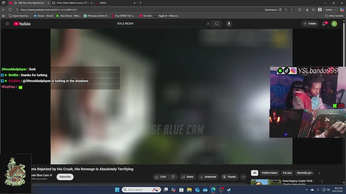
Task: Close the Netflix tab
Action: coord(134,3)
